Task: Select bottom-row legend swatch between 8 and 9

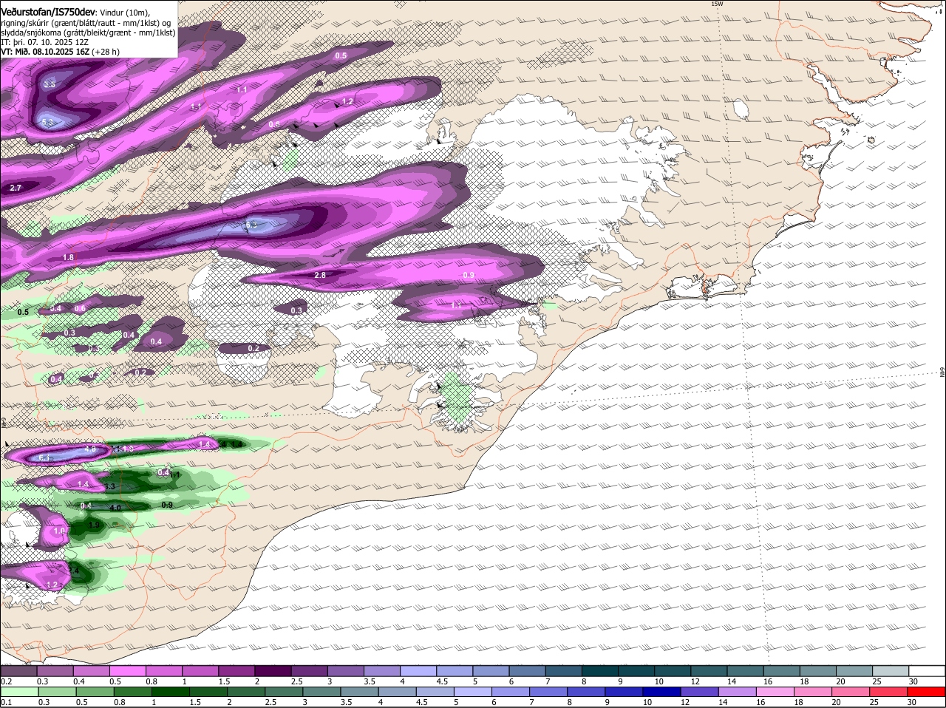Action: click(x=587, y=692)
